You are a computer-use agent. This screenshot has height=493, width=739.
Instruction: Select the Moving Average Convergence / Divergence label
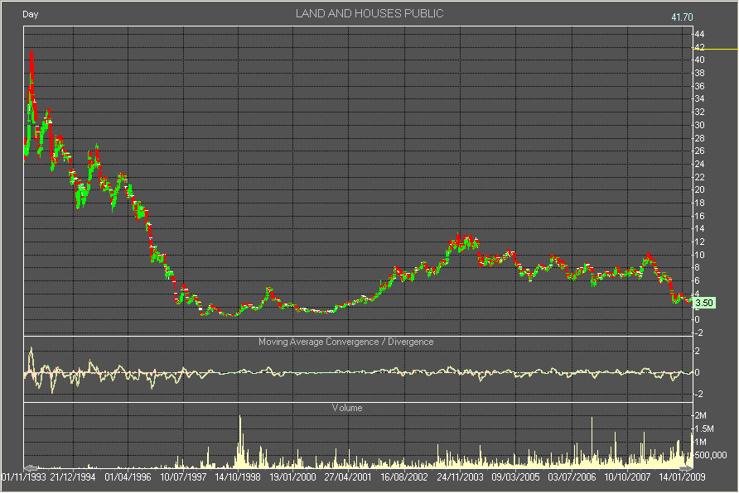tap(346, 342)
